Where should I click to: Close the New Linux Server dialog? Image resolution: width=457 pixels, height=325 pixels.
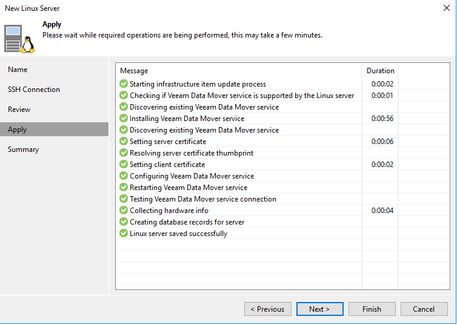click(x=447, y=8)
